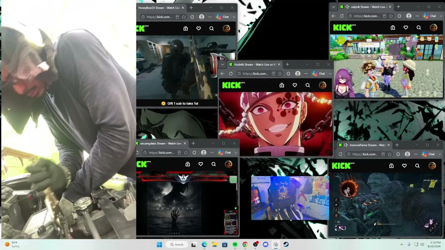Select the valpink Stream tab
The height and width of the screenshot is (250, 445).
pos(366,7)
